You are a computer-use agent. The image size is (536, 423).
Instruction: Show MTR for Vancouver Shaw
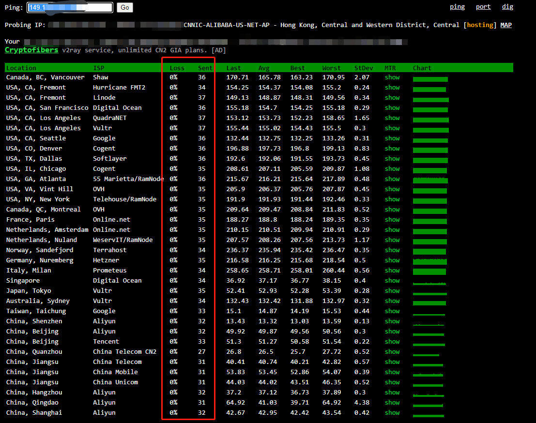click(392, 77)
